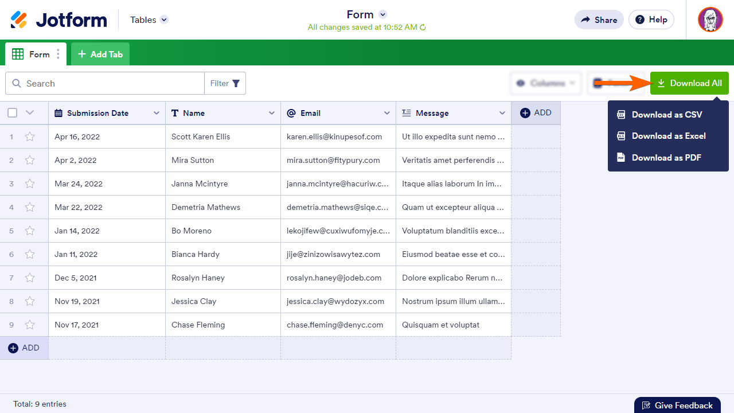Image resolution: width=734 pixels, height=413 pixels.
Task: Open the Give Feedback panel
Action: (x=677, y=405)
